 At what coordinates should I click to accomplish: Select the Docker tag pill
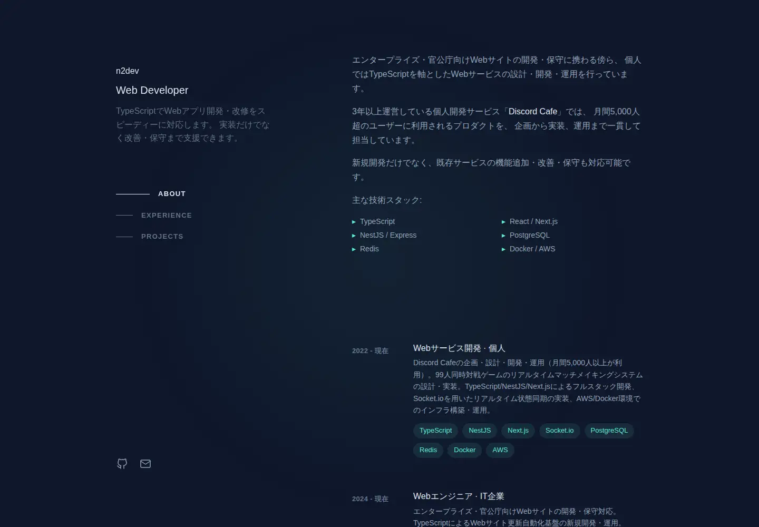coord(464,450)
